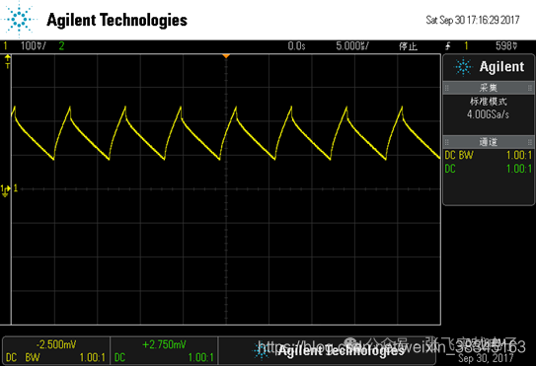Click the channel 1 ground level marker
The image size is (536, 366).
[x=6, y=190]
